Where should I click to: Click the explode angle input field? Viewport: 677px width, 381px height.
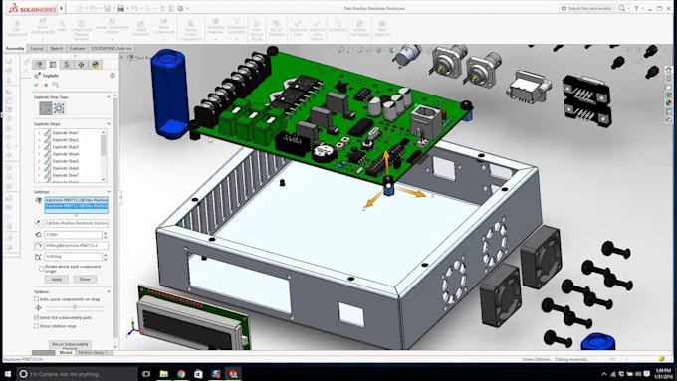click(x=73, y=257)
